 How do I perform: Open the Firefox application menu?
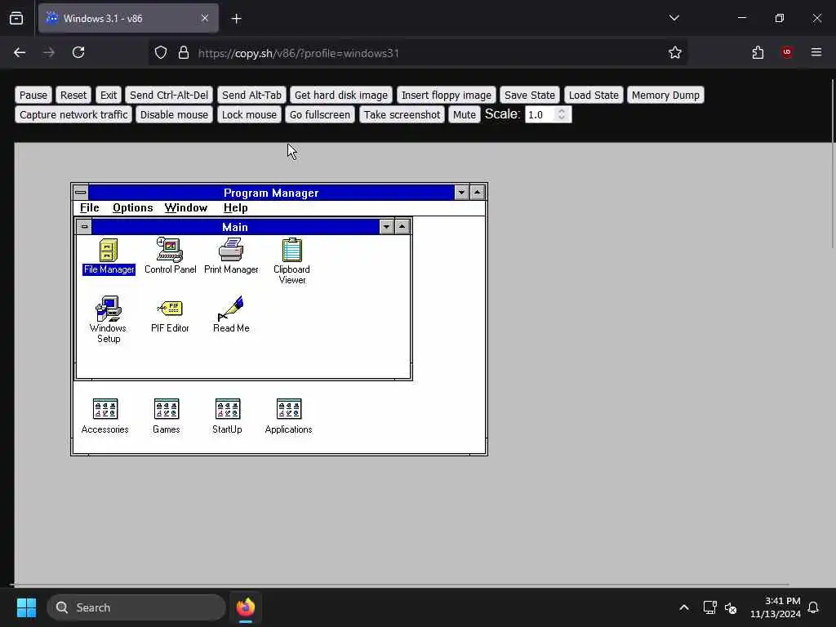[x=816, y=52]
